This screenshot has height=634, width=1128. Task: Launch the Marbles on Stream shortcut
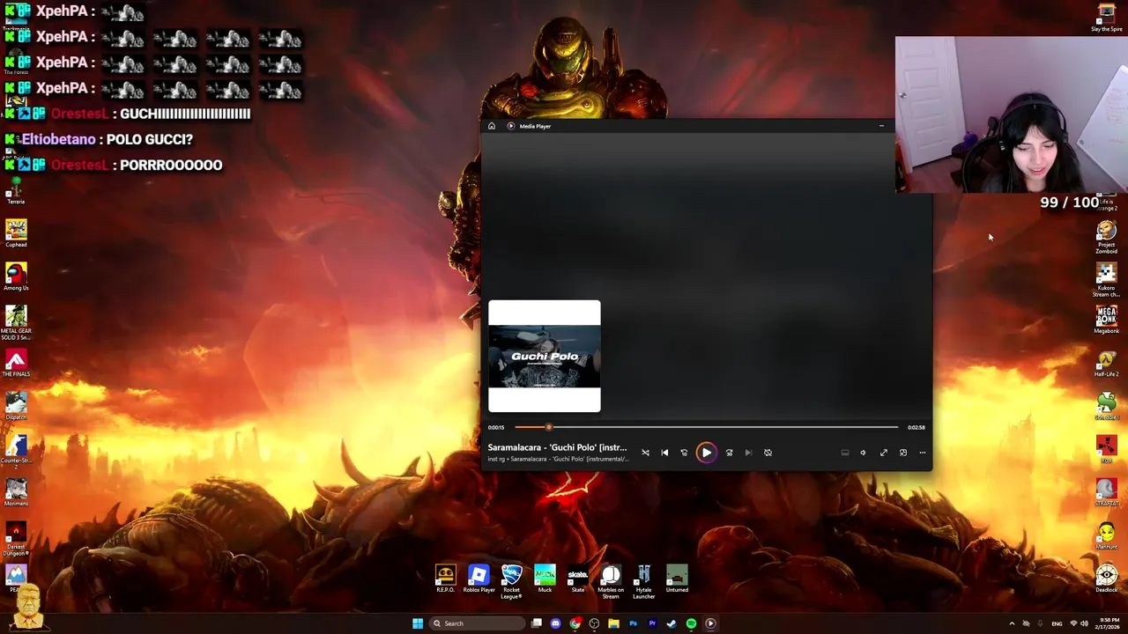click(x=611, y=582)
